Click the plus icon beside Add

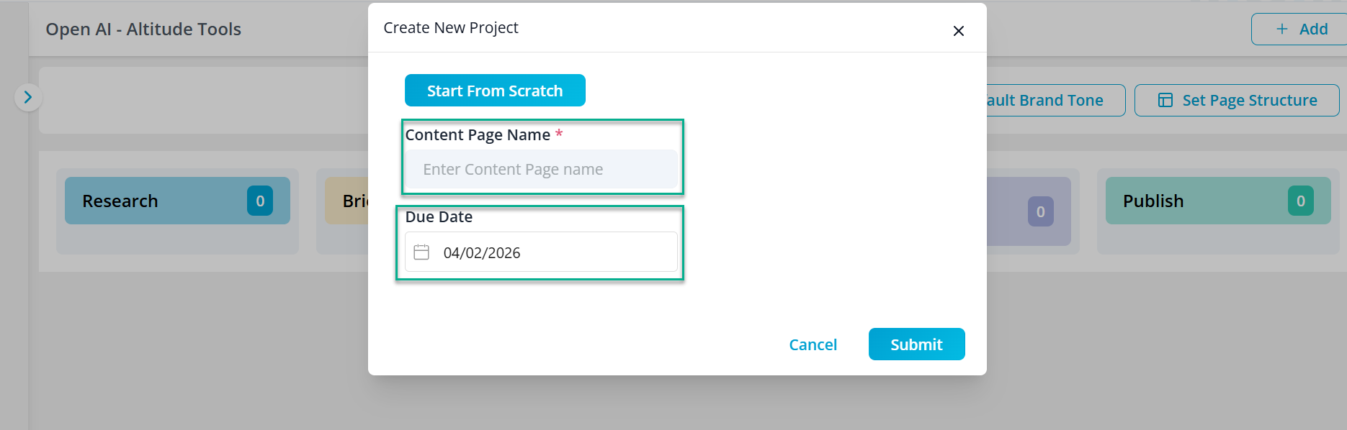1281,29
